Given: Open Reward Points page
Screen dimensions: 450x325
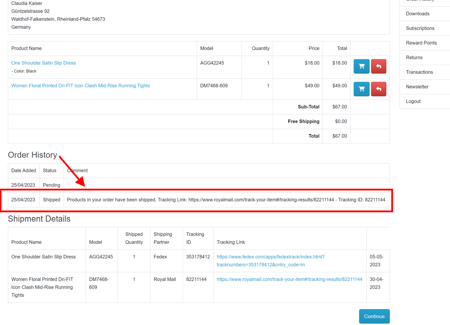Looking at the screenshot, I should pyautogui.click(x=421, y=43).
